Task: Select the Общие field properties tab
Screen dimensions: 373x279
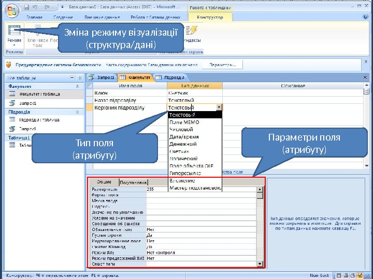Action: pos(104,182)
